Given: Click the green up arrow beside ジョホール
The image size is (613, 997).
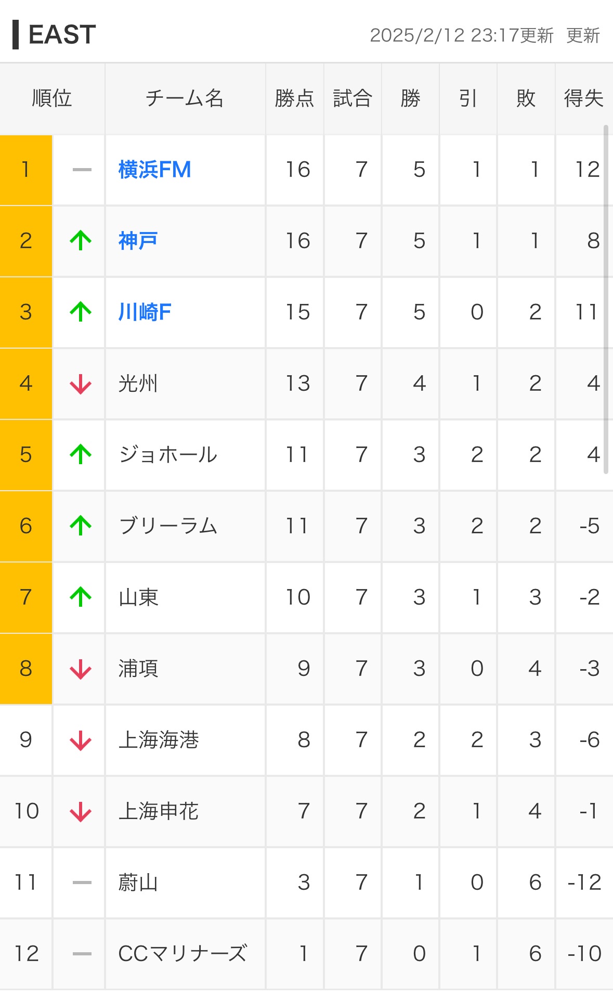Looking at the screenshot, I should [x=81, y=454].
